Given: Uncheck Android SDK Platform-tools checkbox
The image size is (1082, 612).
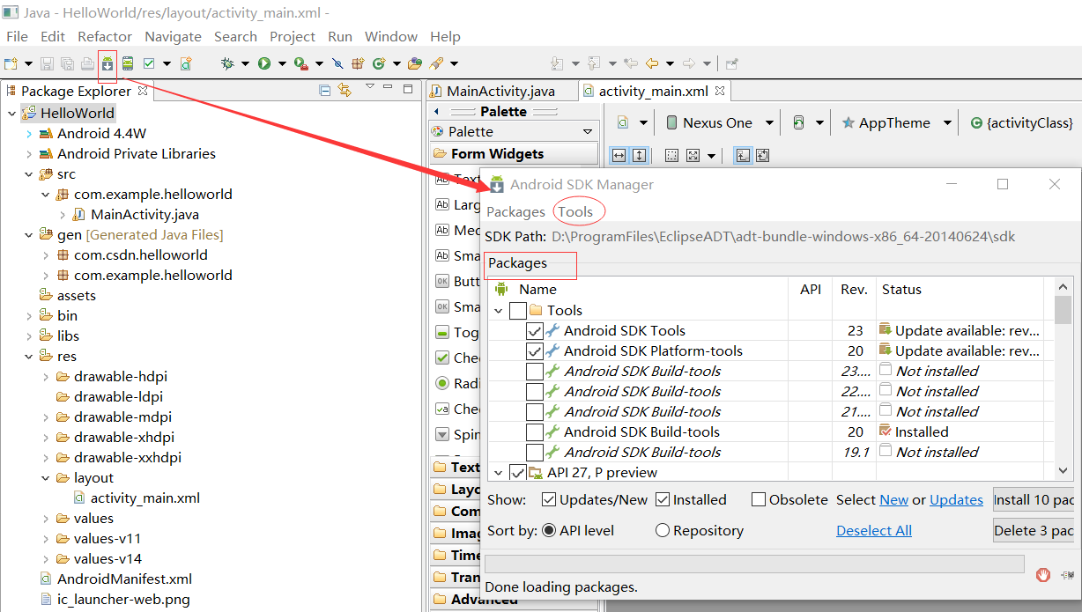Looking at the screenshot, I should pyautogui.click(x=535, y=351).
